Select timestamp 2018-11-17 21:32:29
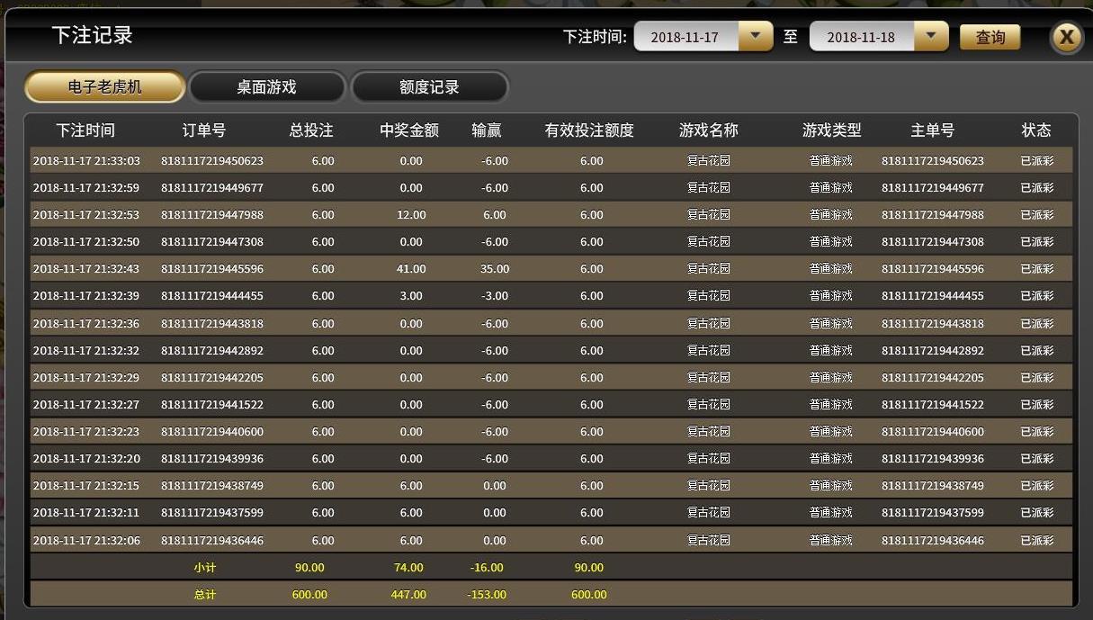 pyautogui.click(x=86, y=378)
